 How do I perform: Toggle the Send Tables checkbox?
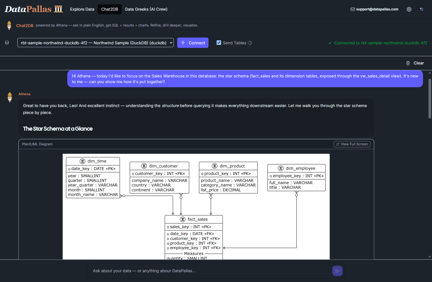pyautogui.click(x=219, y=43)
